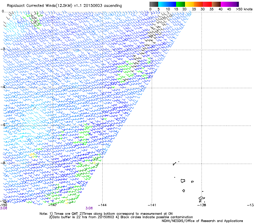The width and height of the screenshot is (254, 223).
Task: Click the "35" label under the color bar
Action: pos(211,9)
